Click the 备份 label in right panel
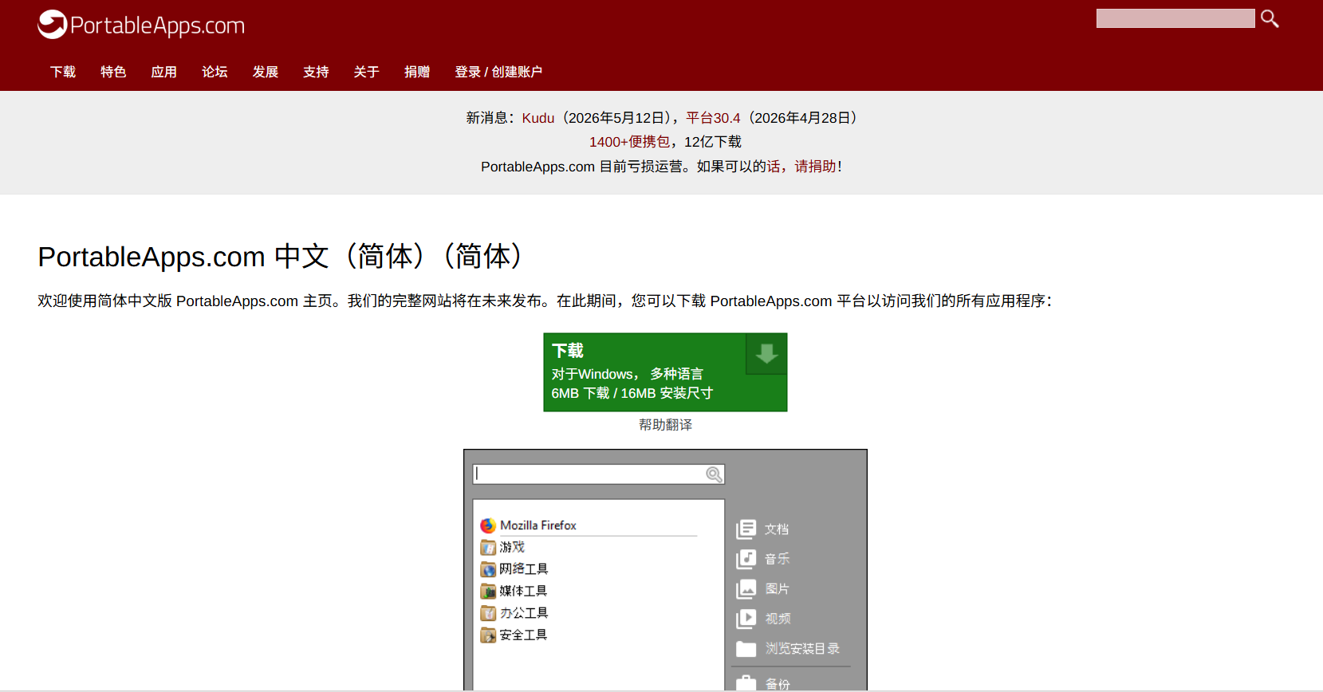This screenshot has width=1323, height=692. [x=778, y=684]
